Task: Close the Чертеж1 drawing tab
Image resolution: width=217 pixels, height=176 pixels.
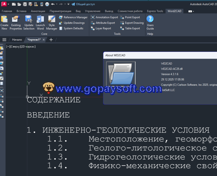Action: pyautogui.click(x=44, y=40)
